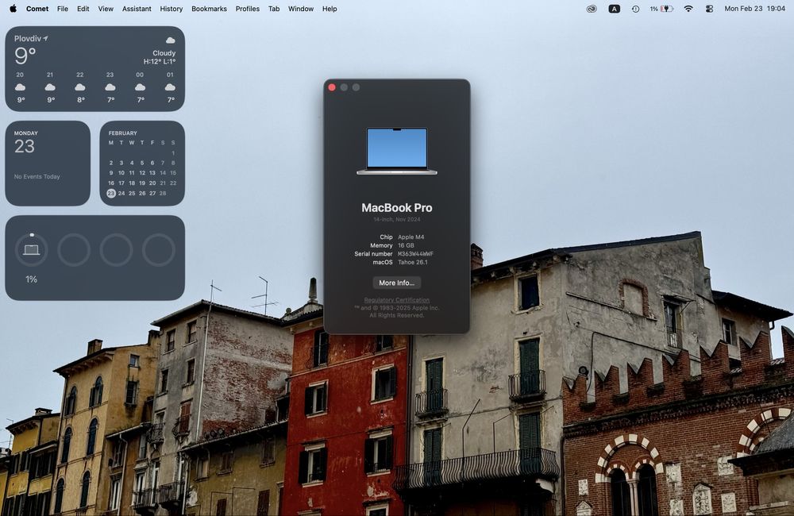Open the Wi-Fi status menu
The height and width of the screenshot is (516, 794).
[x=688, y=9]
